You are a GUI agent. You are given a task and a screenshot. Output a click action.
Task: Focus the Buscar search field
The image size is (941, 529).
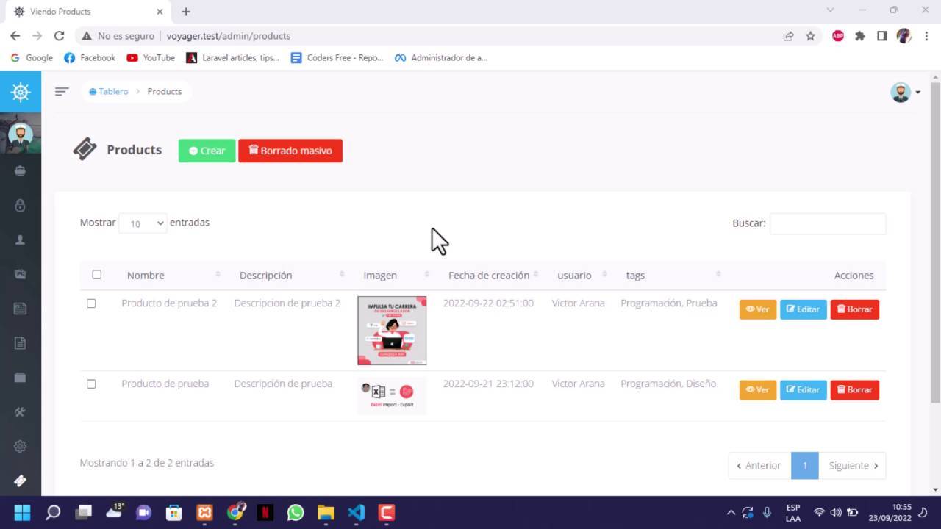pyautogui.click(x=827, y=223)
